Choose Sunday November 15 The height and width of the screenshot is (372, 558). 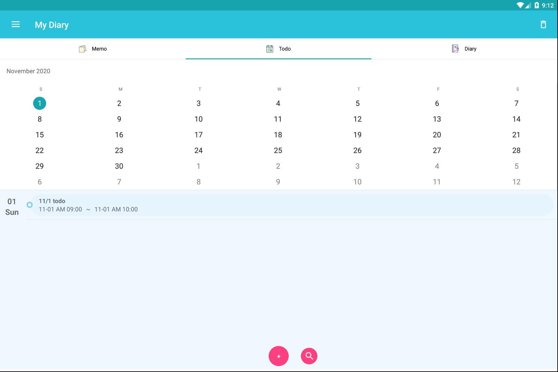click(x=40, y=135)
